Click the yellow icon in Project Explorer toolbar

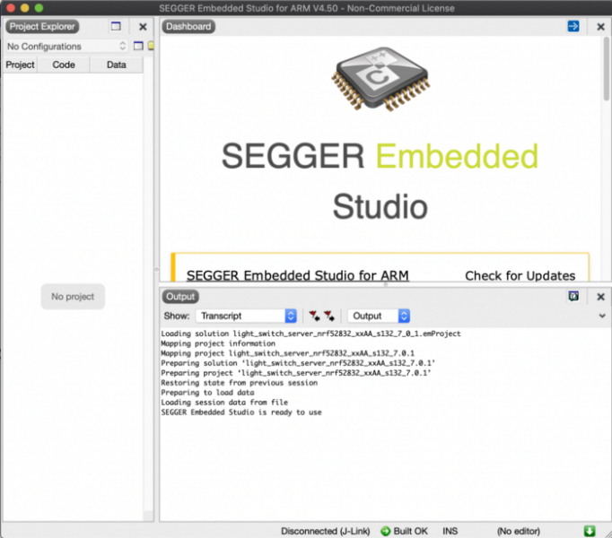click(151, 46)
